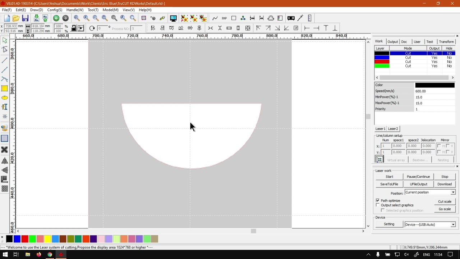Open the Device USB:Auto dropdown

click(453, 224)
